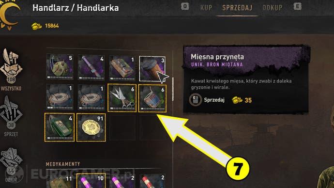
Task: Choose the throwing knives item stack
Action: 122,98
